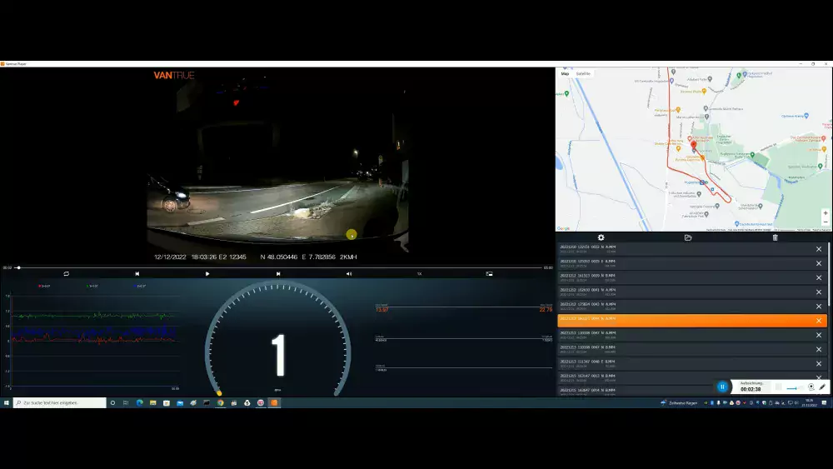Change the 1X playback speed
833x469 pixels.
point(419,274)
